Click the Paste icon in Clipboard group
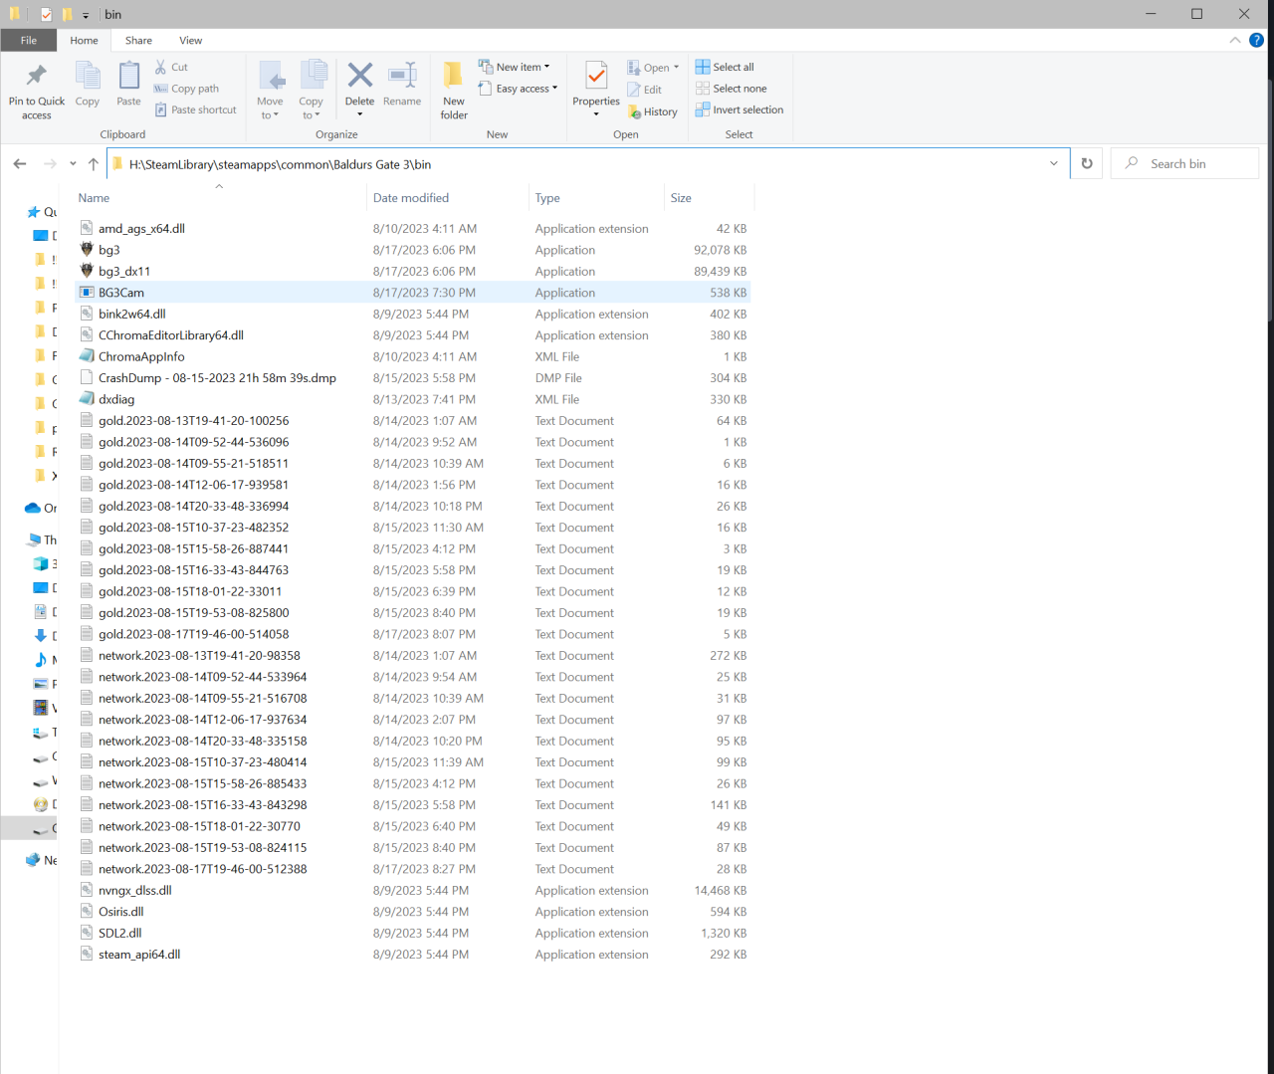The image size is (1274, 1074). 128,77
